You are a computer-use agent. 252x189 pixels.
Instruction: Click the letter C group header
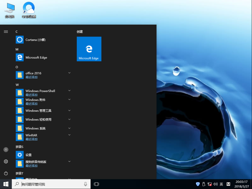click(17, 32)
